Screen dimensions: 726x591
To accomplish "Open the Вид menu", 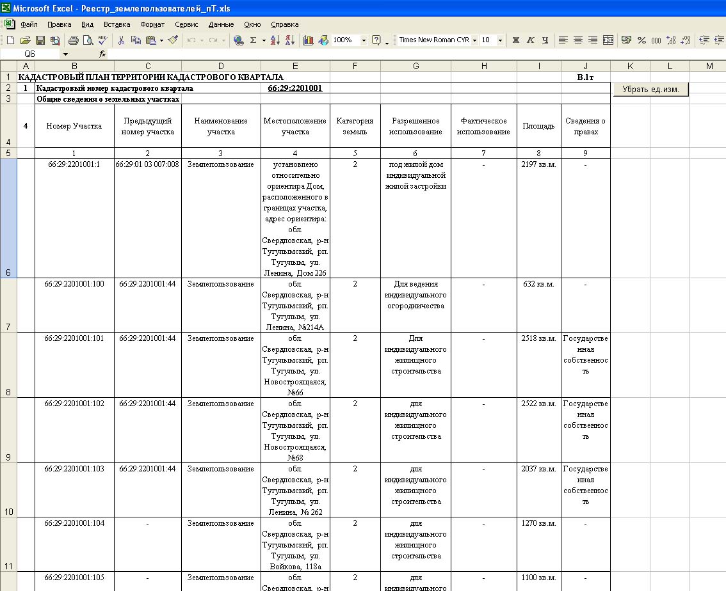I will [x=87, y=24].
